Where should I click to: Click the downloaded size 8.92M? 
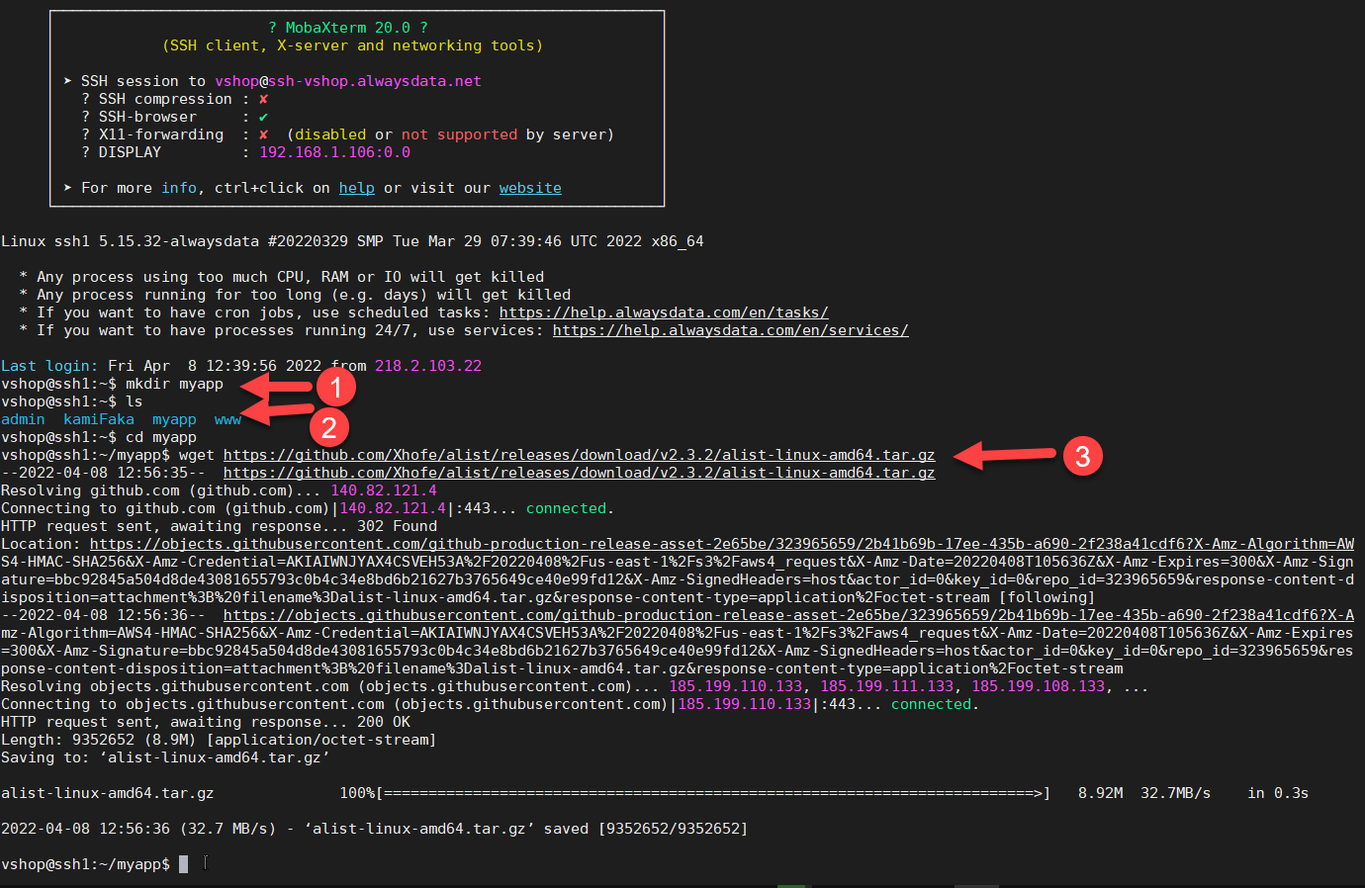click(1100, 793)
